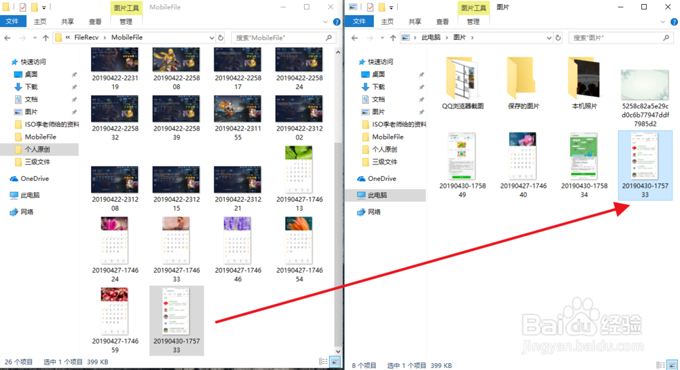Click 此电脑 in 图片 window address path
Viewport: 680px width, 370px height.
pyautogui.click(x=430, y=37)
